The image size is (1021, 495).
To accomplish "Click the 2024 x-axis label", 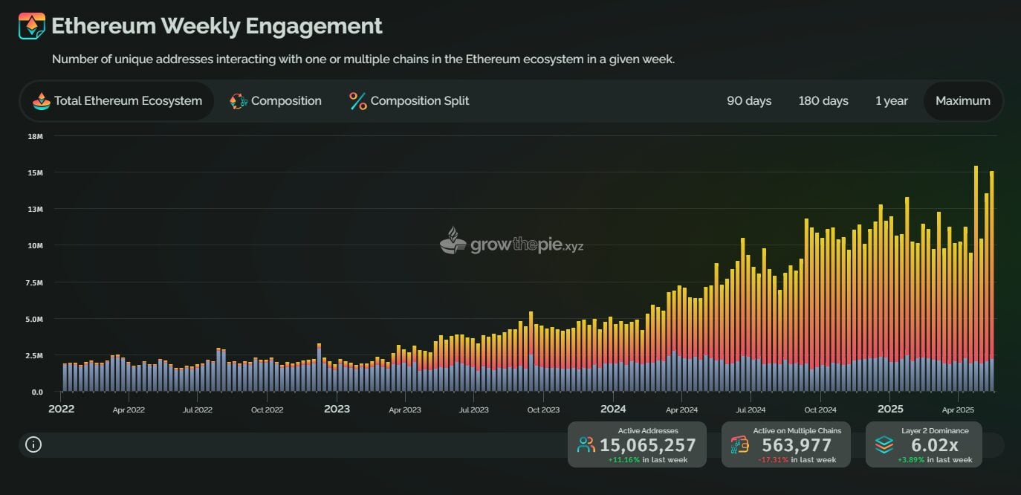I will [x=613, y=409].
